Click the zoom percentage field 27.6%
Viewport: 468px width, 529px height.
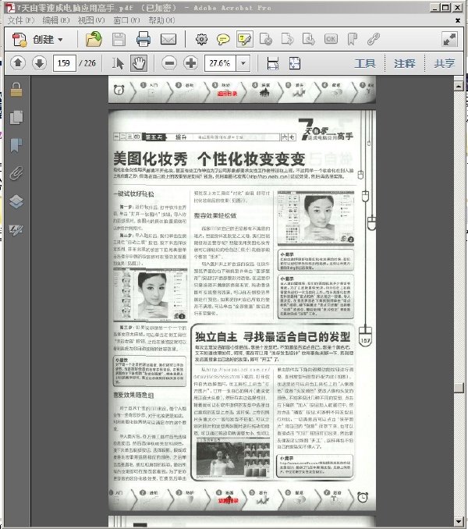coord(220,63)
